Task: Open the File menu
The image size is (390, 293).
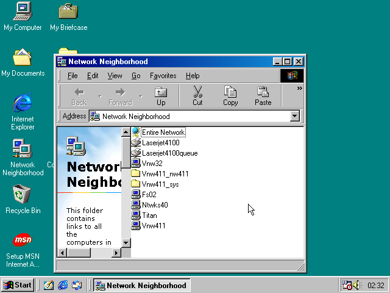Action: click(73, 76)
